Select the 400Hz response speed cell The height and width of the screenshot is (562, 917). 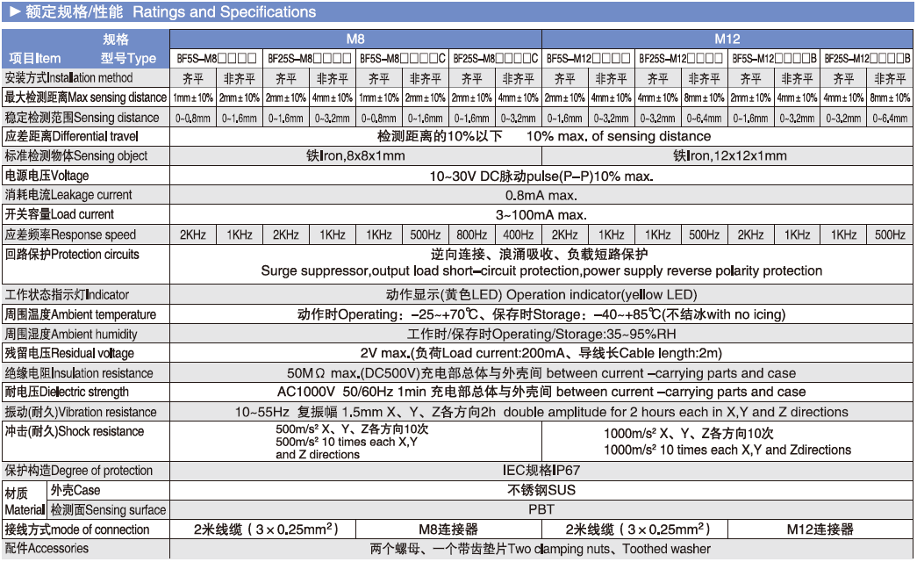[x=518, y=234]
